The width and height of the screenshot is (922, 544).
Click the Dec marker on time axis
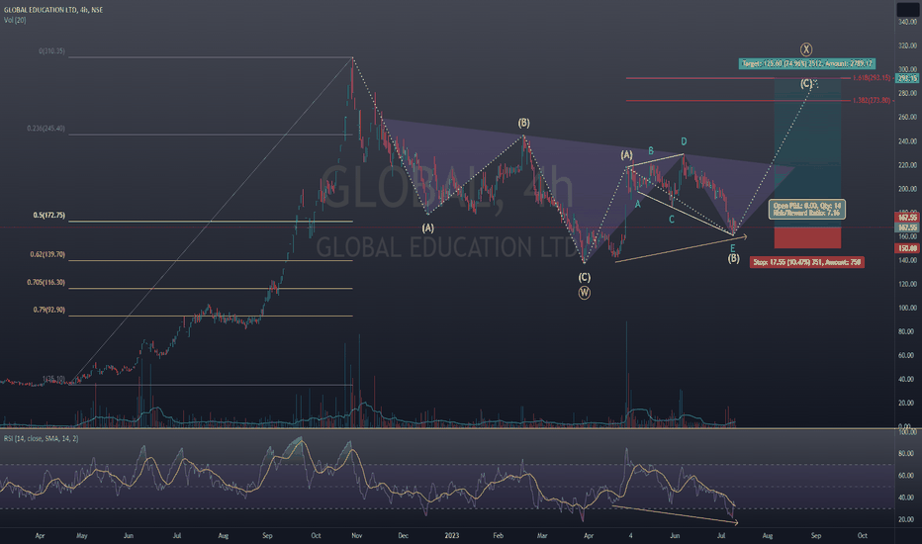pos(403,536)
